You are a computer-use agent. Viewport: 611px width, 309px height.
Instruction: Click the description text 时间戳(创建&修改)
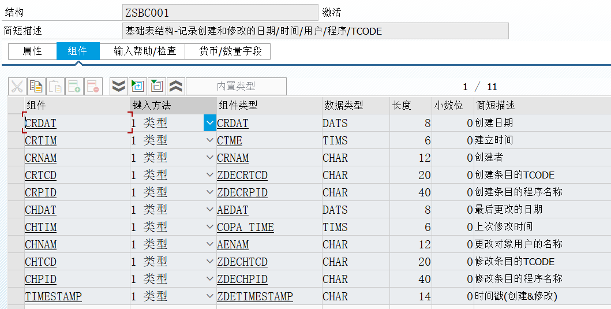[x=516, y=296]
